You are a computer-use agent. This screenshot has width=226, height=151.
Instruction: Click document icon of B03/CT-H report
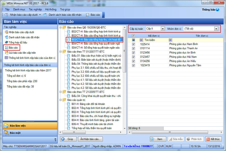pyautogui.click(x=69, y=39)
